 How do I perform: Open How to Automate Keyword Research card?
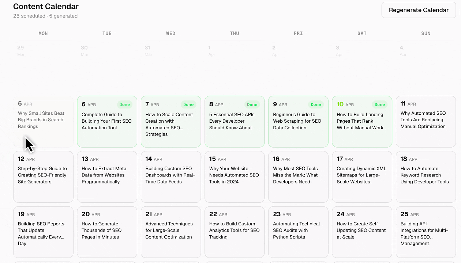[x=426, y=176]
